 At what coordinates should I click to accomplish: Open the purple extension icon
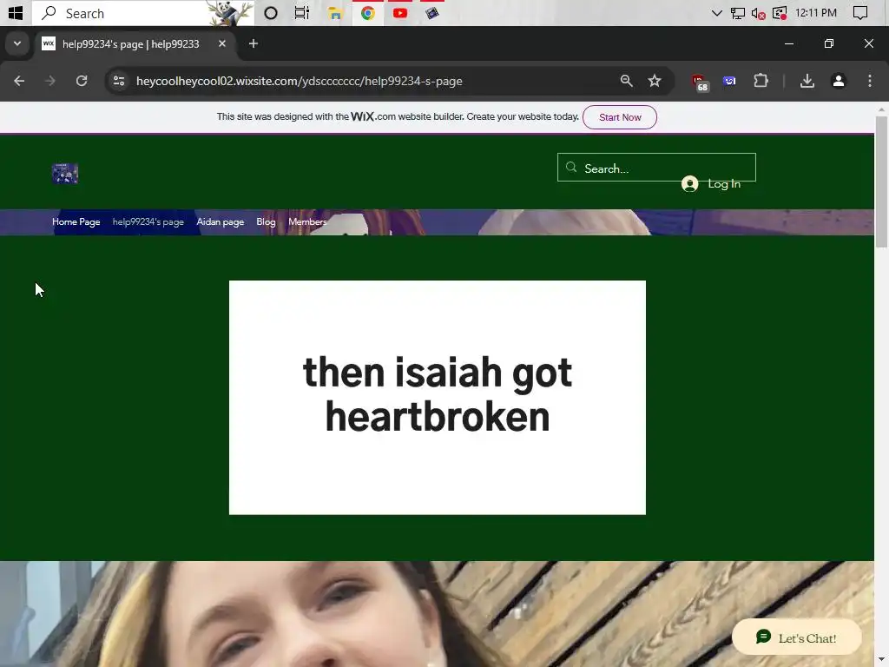coord(729,81)
